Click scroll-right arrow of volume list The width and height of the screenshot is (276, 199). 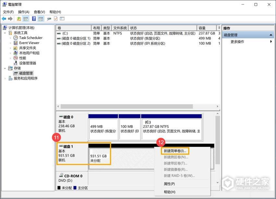(217, 106)
